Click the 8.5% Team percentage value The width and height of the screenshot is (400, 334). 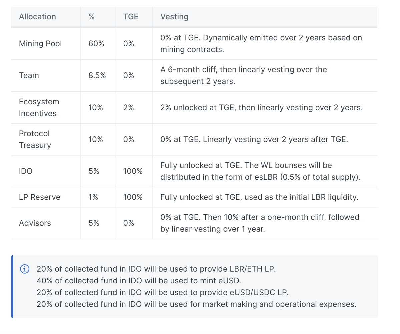[x=97, y=75]
